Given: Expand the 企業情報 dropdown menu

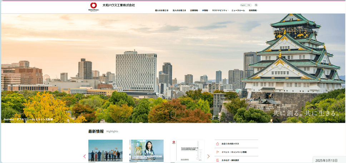Looking at the screenshot, I should click(194, 11).
